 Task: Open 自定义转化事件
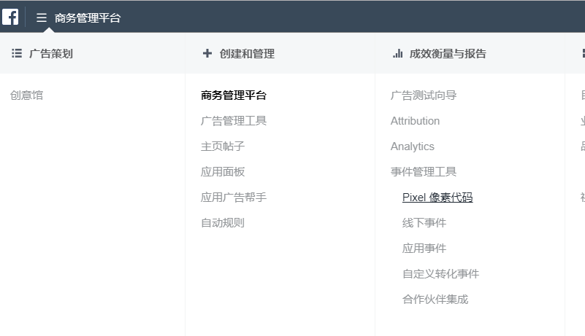pyautogui.click(x=440, y=274)
